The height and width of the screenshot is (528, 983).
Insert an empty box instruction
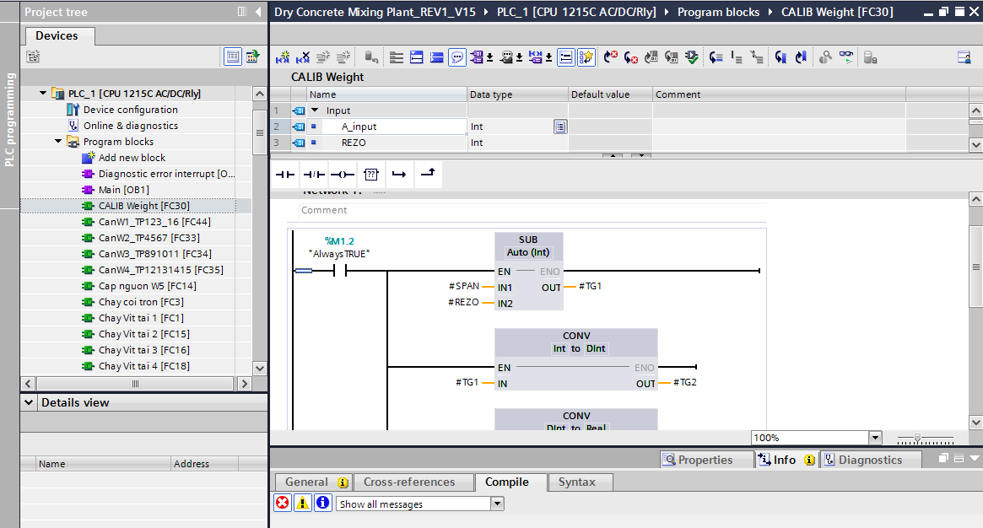(x=371, y=175)
